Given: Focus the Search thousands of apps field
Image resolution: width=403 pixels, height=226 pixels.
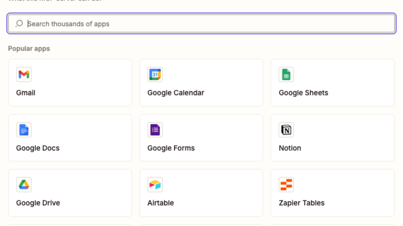Looking at the screenshot, I should pos(202,24).
